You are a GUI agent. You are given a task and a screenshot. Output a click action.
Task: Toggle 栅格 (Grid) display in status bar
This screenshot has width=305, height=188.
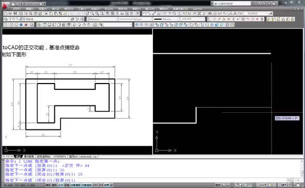pyautogui.click(x=54, y=185)
